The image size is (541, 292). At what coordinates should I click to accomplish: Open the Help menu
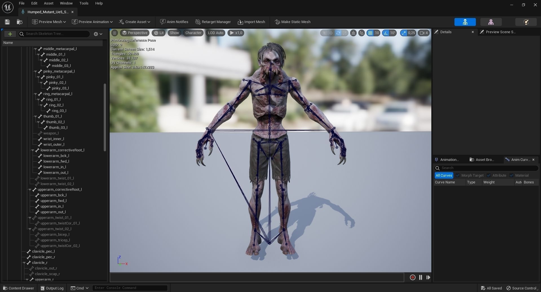pos(99,3)
